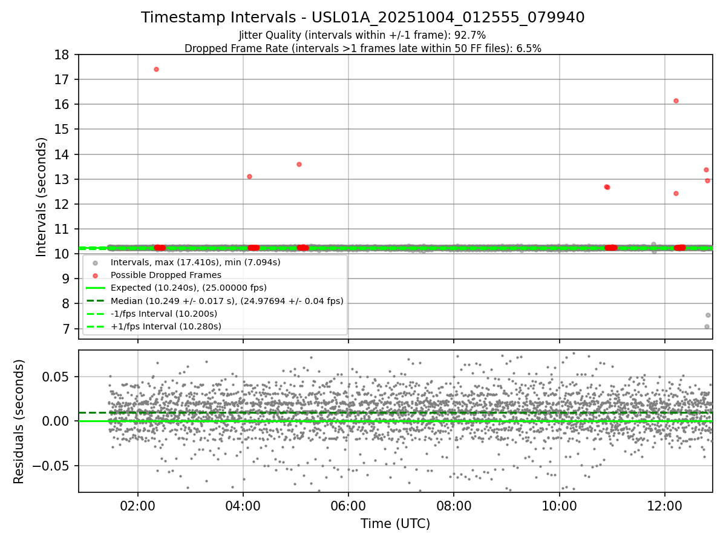Click the red point near 13.6 seconds around 05:00
Screen dimensions: 726x545
[x=299, y=164]
